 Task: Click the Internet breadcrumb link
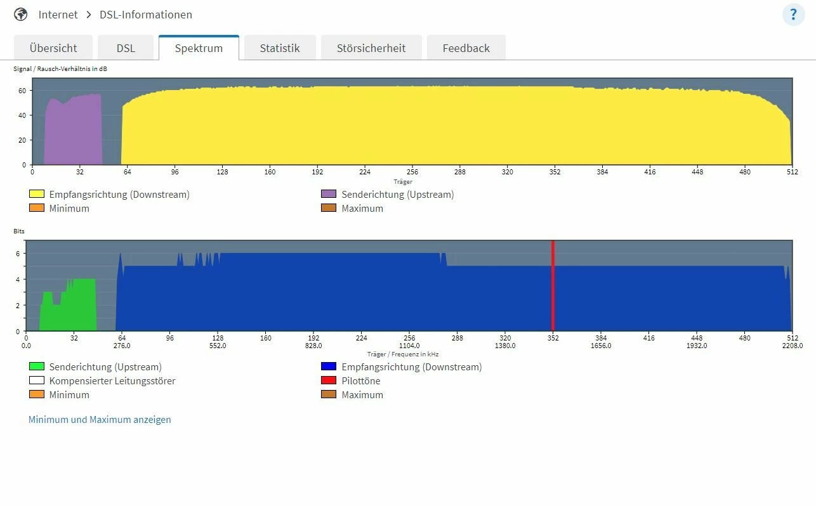[x=58, y=15]
